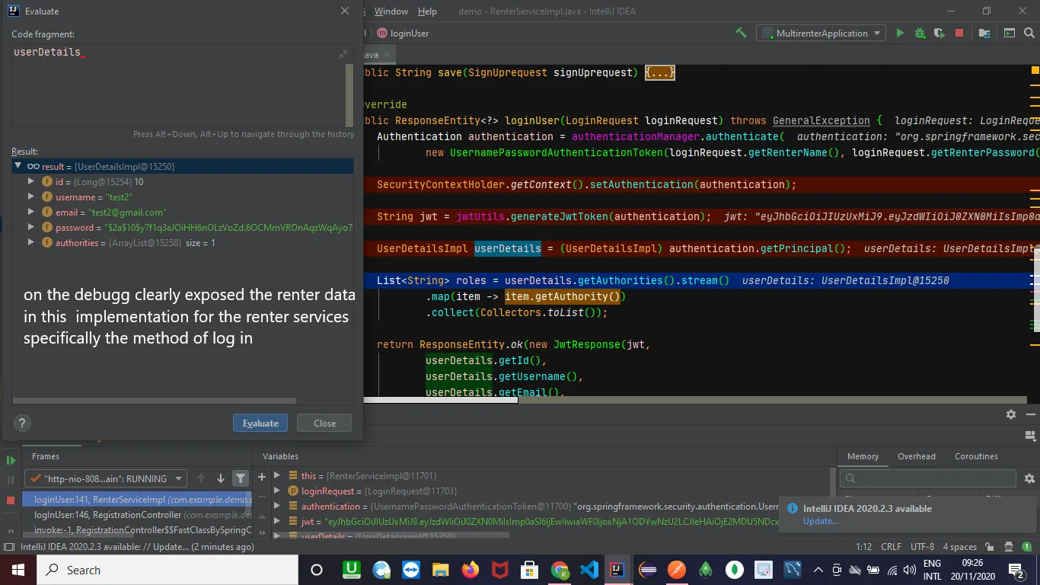
Task: Click IntelliJ IDEA icon on taskbar
Action: pos(618,570)
